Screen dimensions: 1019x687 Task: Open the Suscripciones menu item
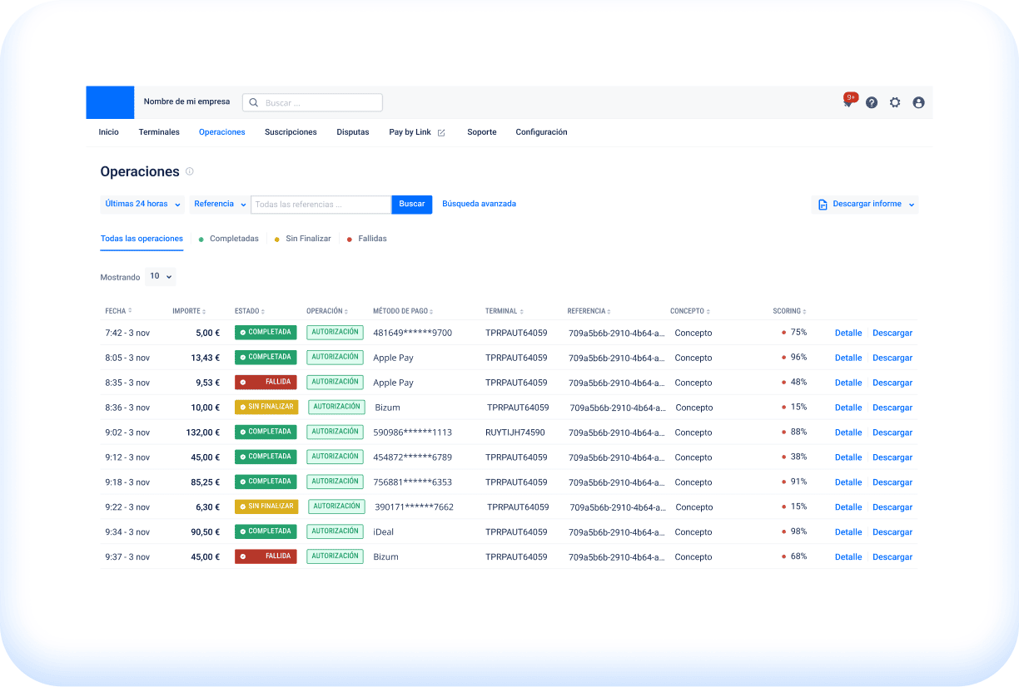(x=291, y=132)
